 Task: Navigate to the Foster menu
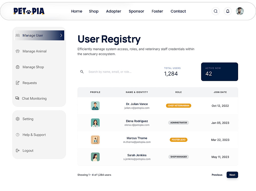click(157, 11)
